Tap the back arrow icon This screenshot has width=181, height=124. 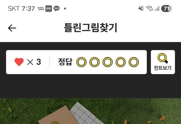coord(12,28)
